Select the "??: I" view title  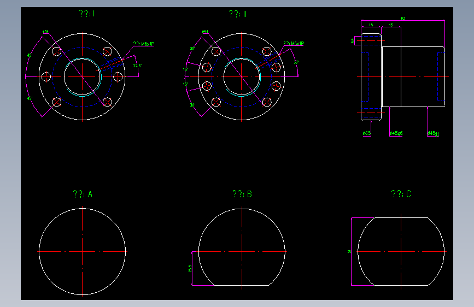click(x=87, y=14)
